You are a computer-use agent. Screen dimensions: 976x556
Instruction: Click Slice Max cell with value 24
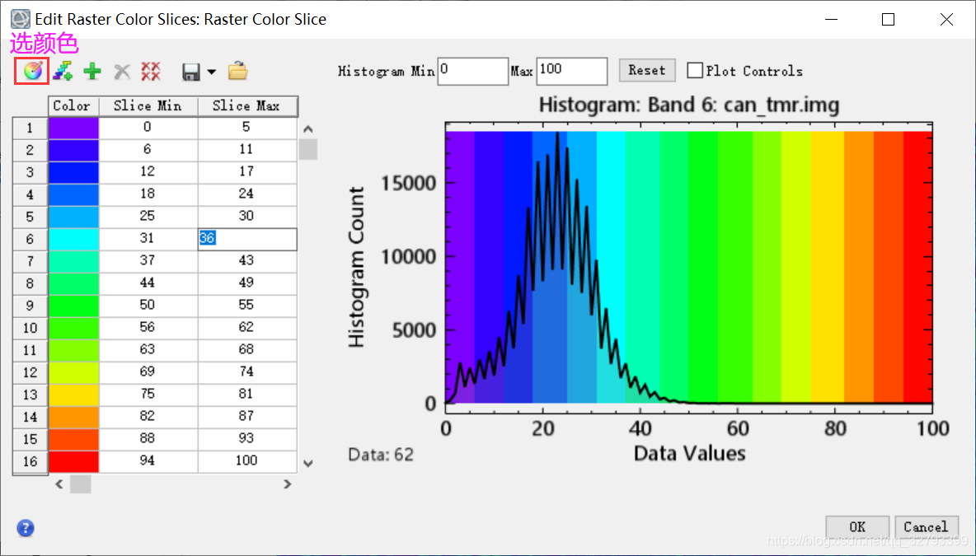(247, 194)
